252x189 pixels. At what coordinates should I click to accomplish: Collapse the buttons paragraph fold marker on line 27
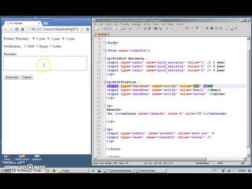click(106, 129)
